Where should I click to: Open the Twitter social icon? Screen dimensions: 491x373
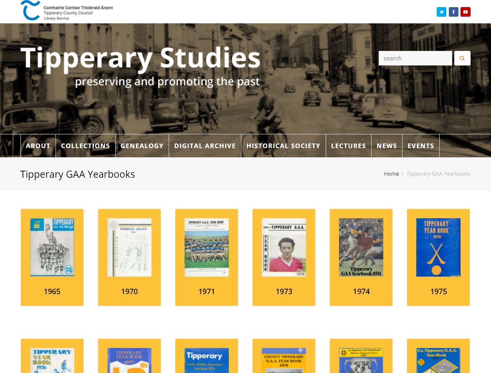441,12
